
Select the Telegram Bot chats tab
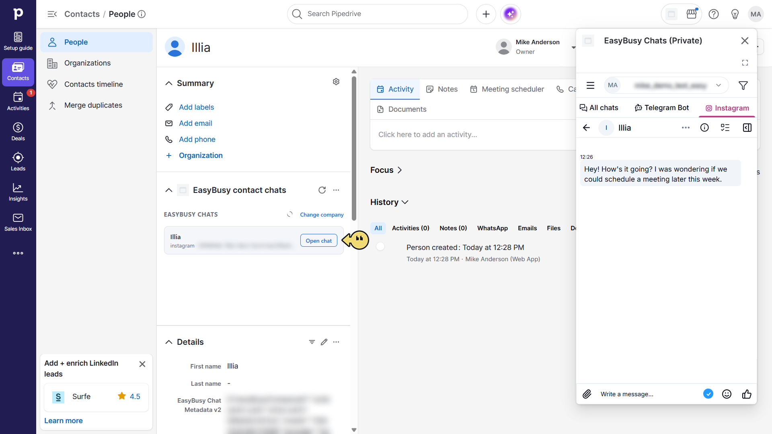[662, 108]
